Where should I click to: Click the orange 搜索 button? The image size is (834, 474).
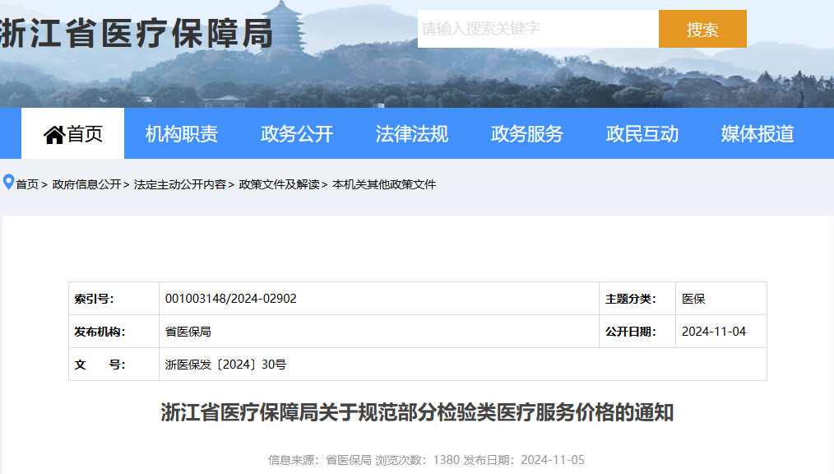(702, 29)
